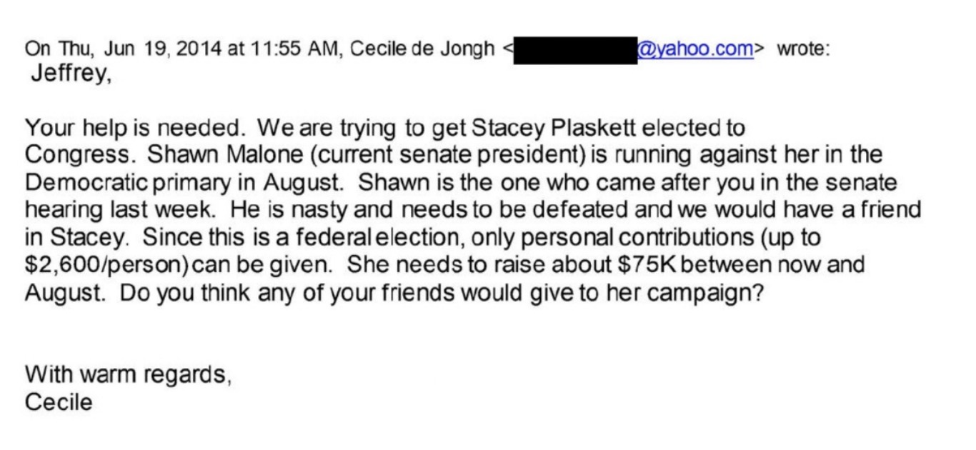Click the black redacted email block
The height and width of the screenshot is (450, 976).
(x=574, y=51)
